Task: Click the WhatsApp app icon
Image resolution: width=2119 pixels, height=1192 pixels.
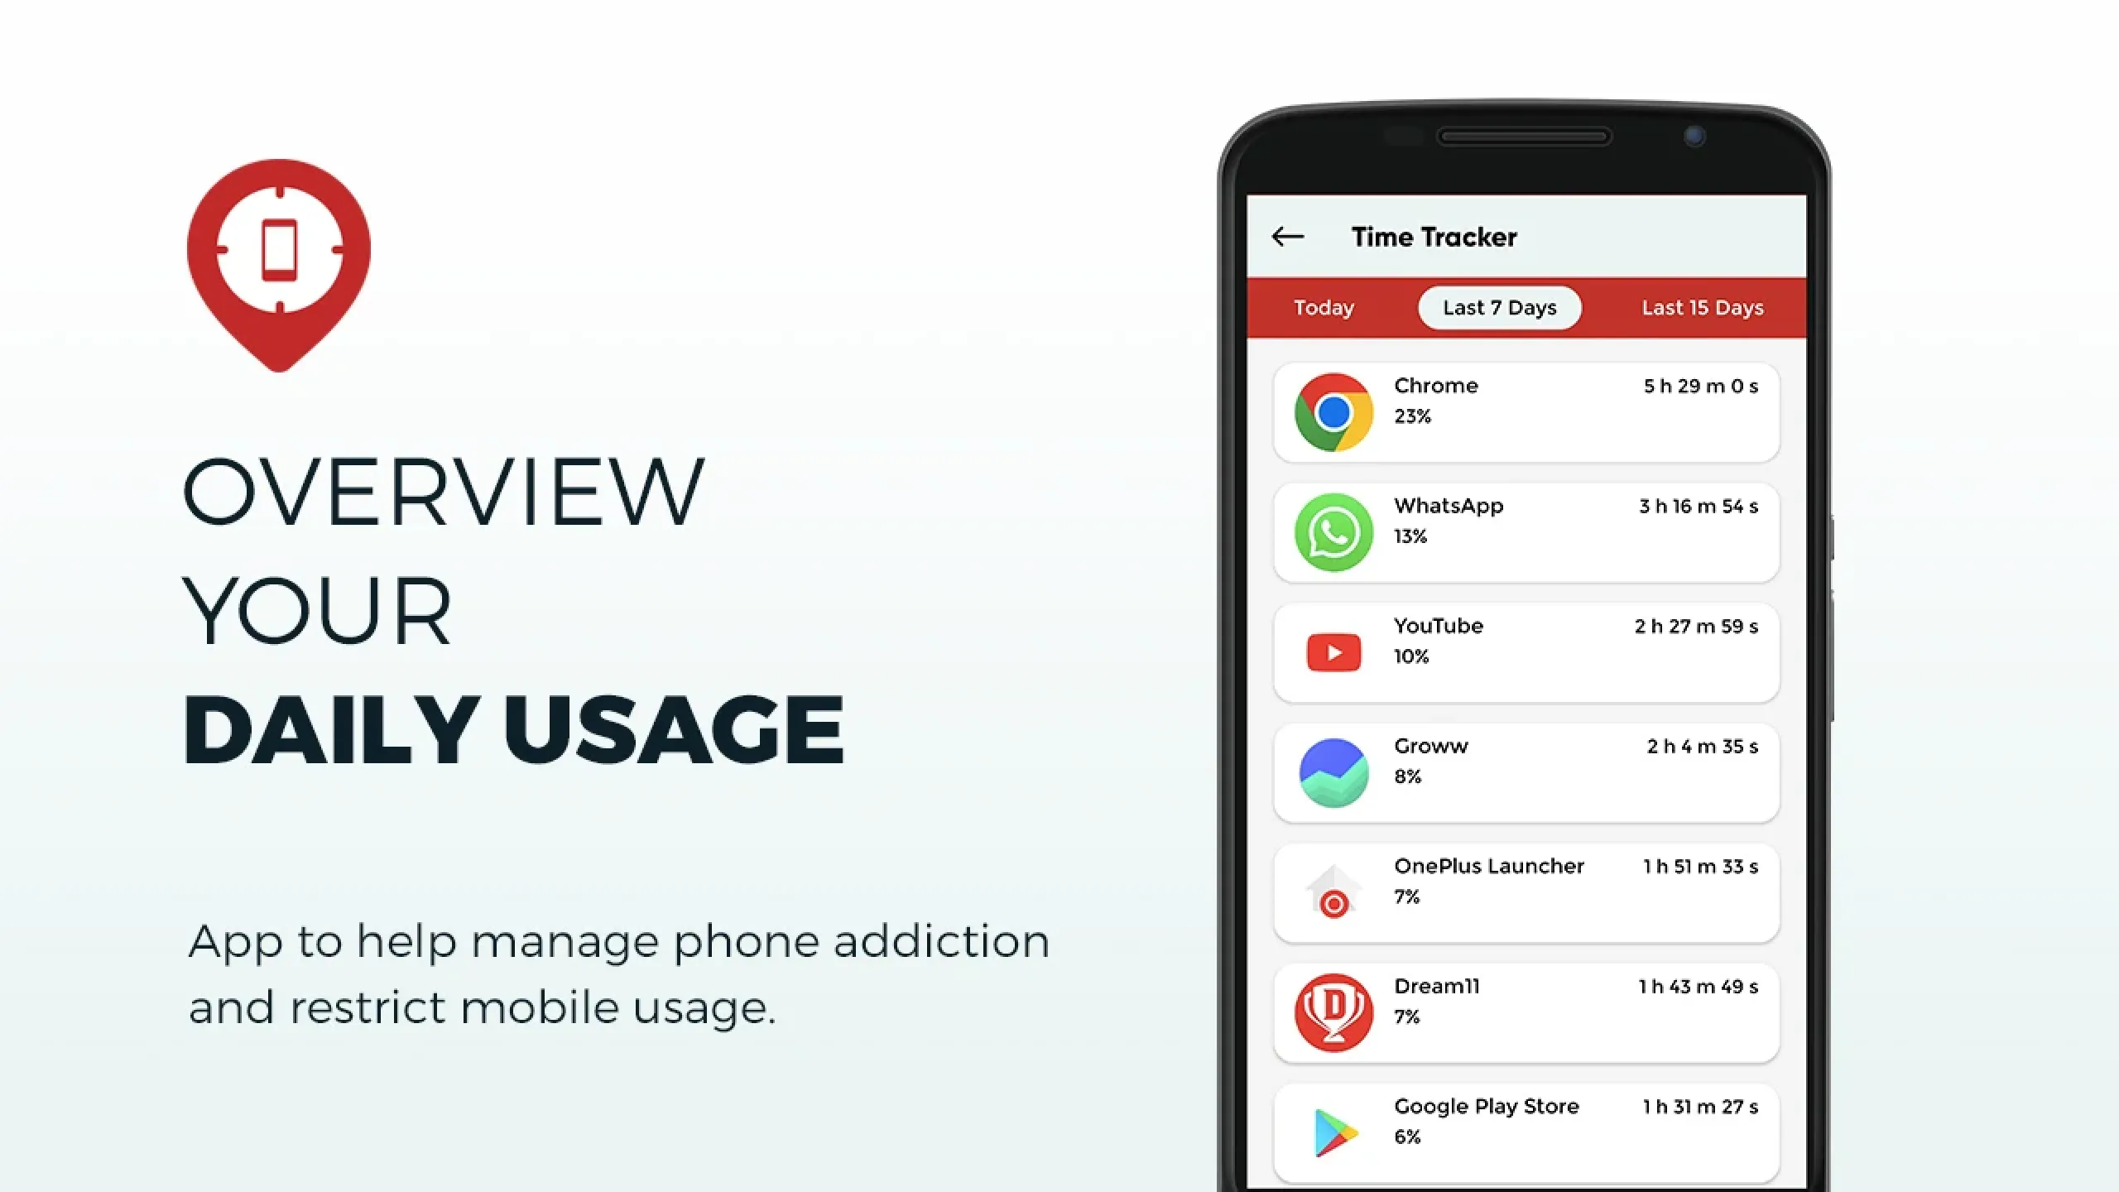Action: point(1333,531)
